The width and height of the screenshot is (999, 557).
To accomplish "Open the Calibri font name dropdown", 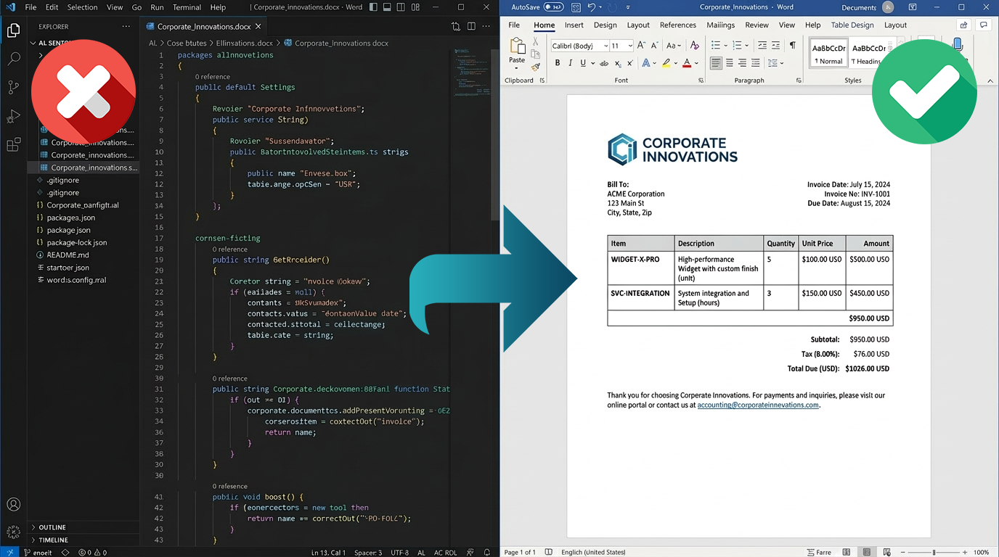I will click(605, 46).
